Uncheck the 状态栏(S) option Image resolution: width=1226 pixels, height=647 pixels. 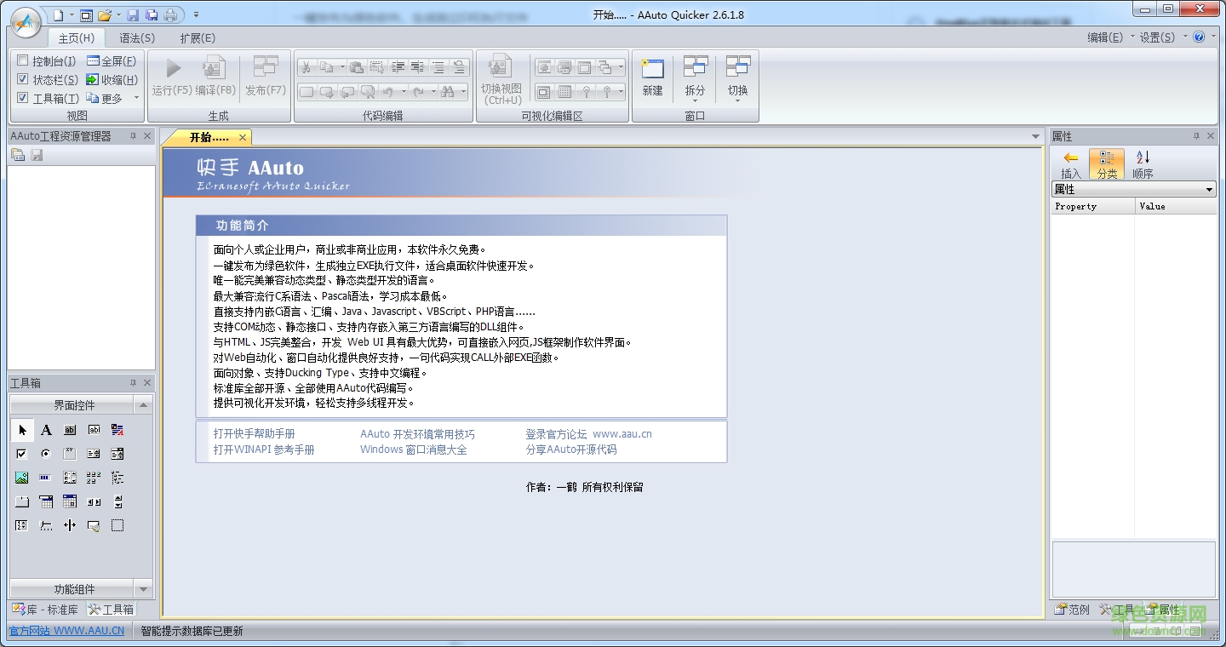[21, 79]
